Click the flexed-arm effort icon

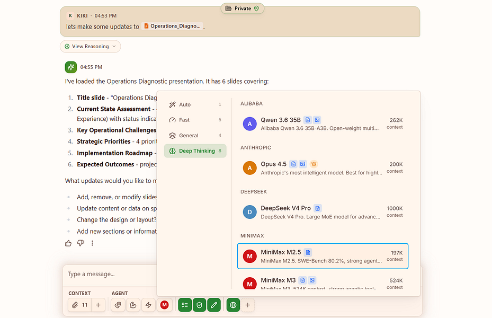[x=133, y=305]
